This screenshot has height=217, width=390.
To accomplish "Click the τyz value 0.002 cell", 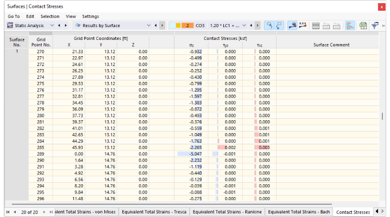I will [x=225, y=147].
